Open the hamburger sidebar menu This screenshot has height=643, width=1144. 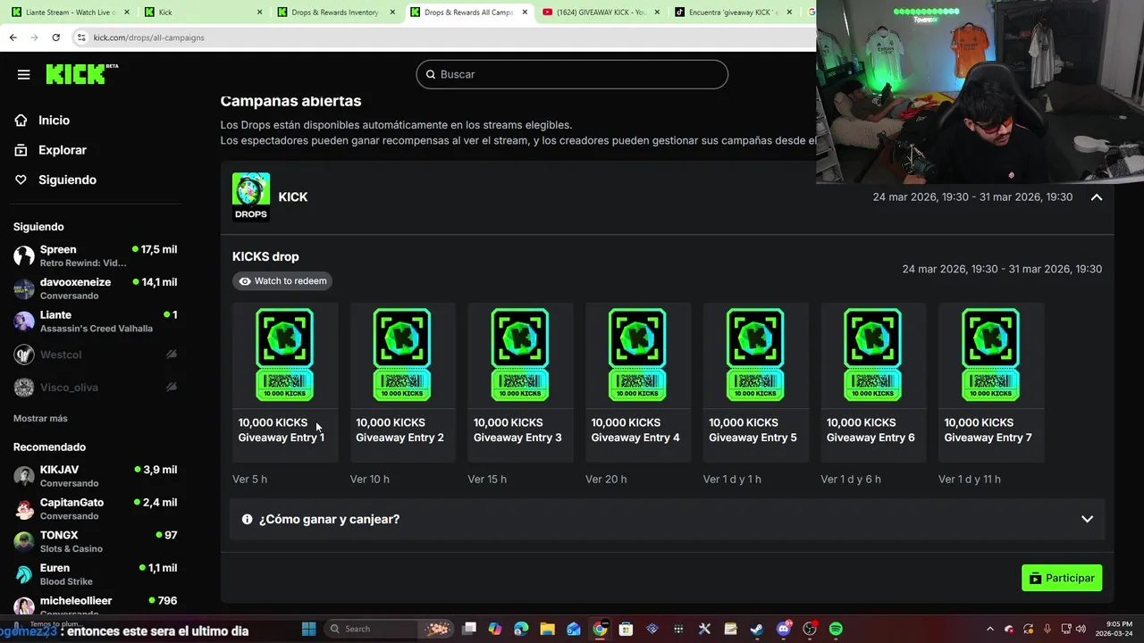24,75
